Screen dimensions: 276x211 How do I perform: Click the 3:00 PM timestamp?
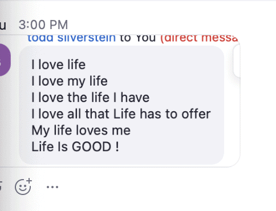tap(43, 25)
